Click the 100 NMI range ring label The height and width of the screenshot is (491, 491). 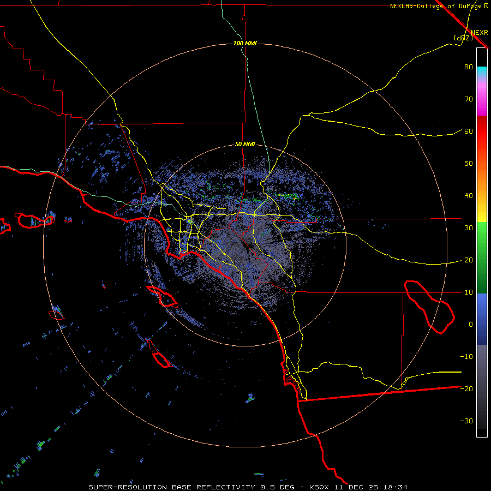click(245, 43)
